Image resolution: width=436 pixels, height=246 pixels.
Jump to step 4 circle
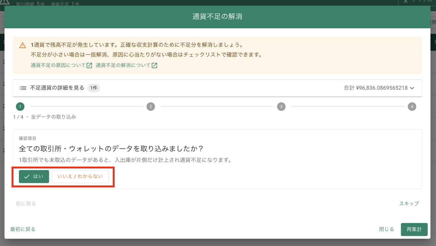[412, 107]
